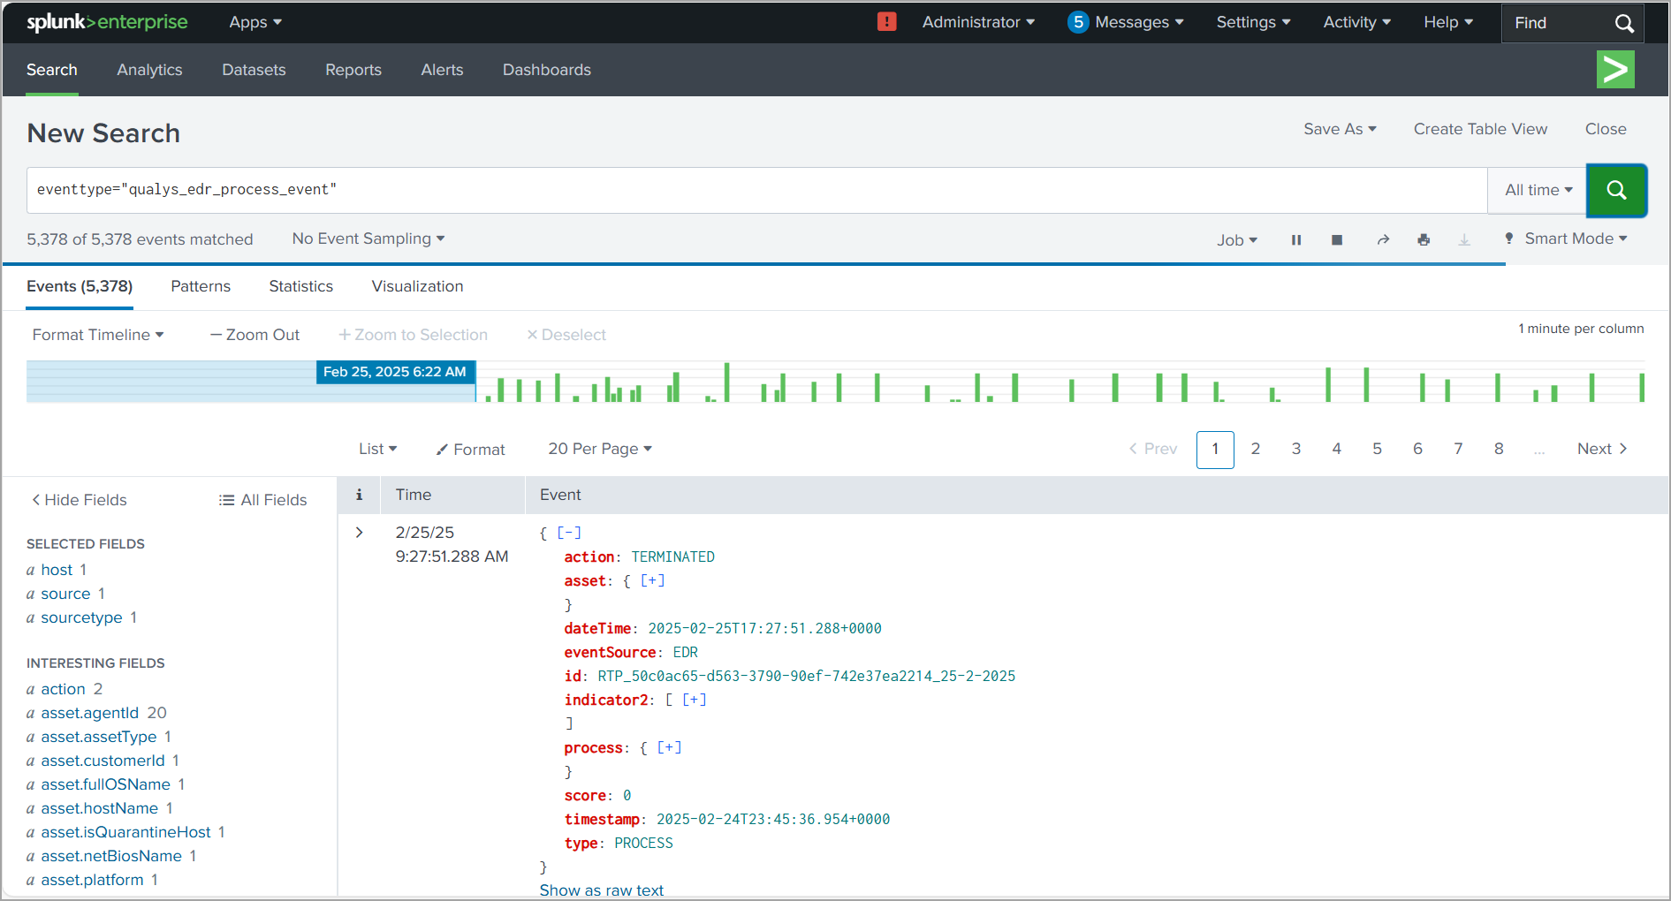Screen dimensions: 1671x901
Task: Click the magnifier icon in the Find box
Action: coord(1624,23)
